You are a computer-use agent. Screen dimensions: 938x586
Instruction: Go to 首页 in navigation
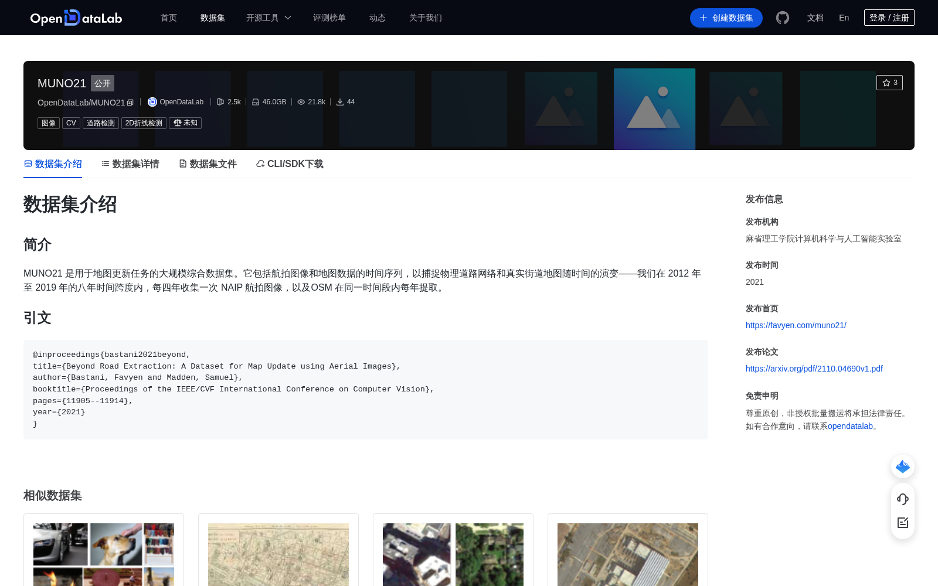(169, 18)
